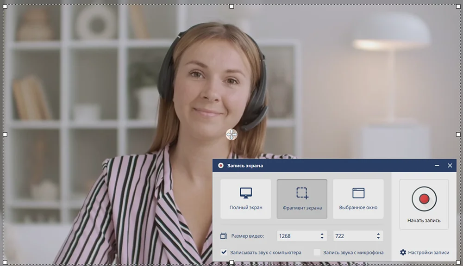Screen dimensions: 463x266
Task: Open recording settings (Настройки записи)
Action: point(424,253)
